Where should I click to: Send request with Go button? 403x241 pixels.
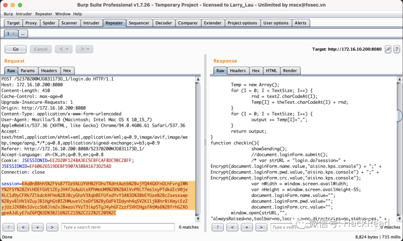point(16,49)
